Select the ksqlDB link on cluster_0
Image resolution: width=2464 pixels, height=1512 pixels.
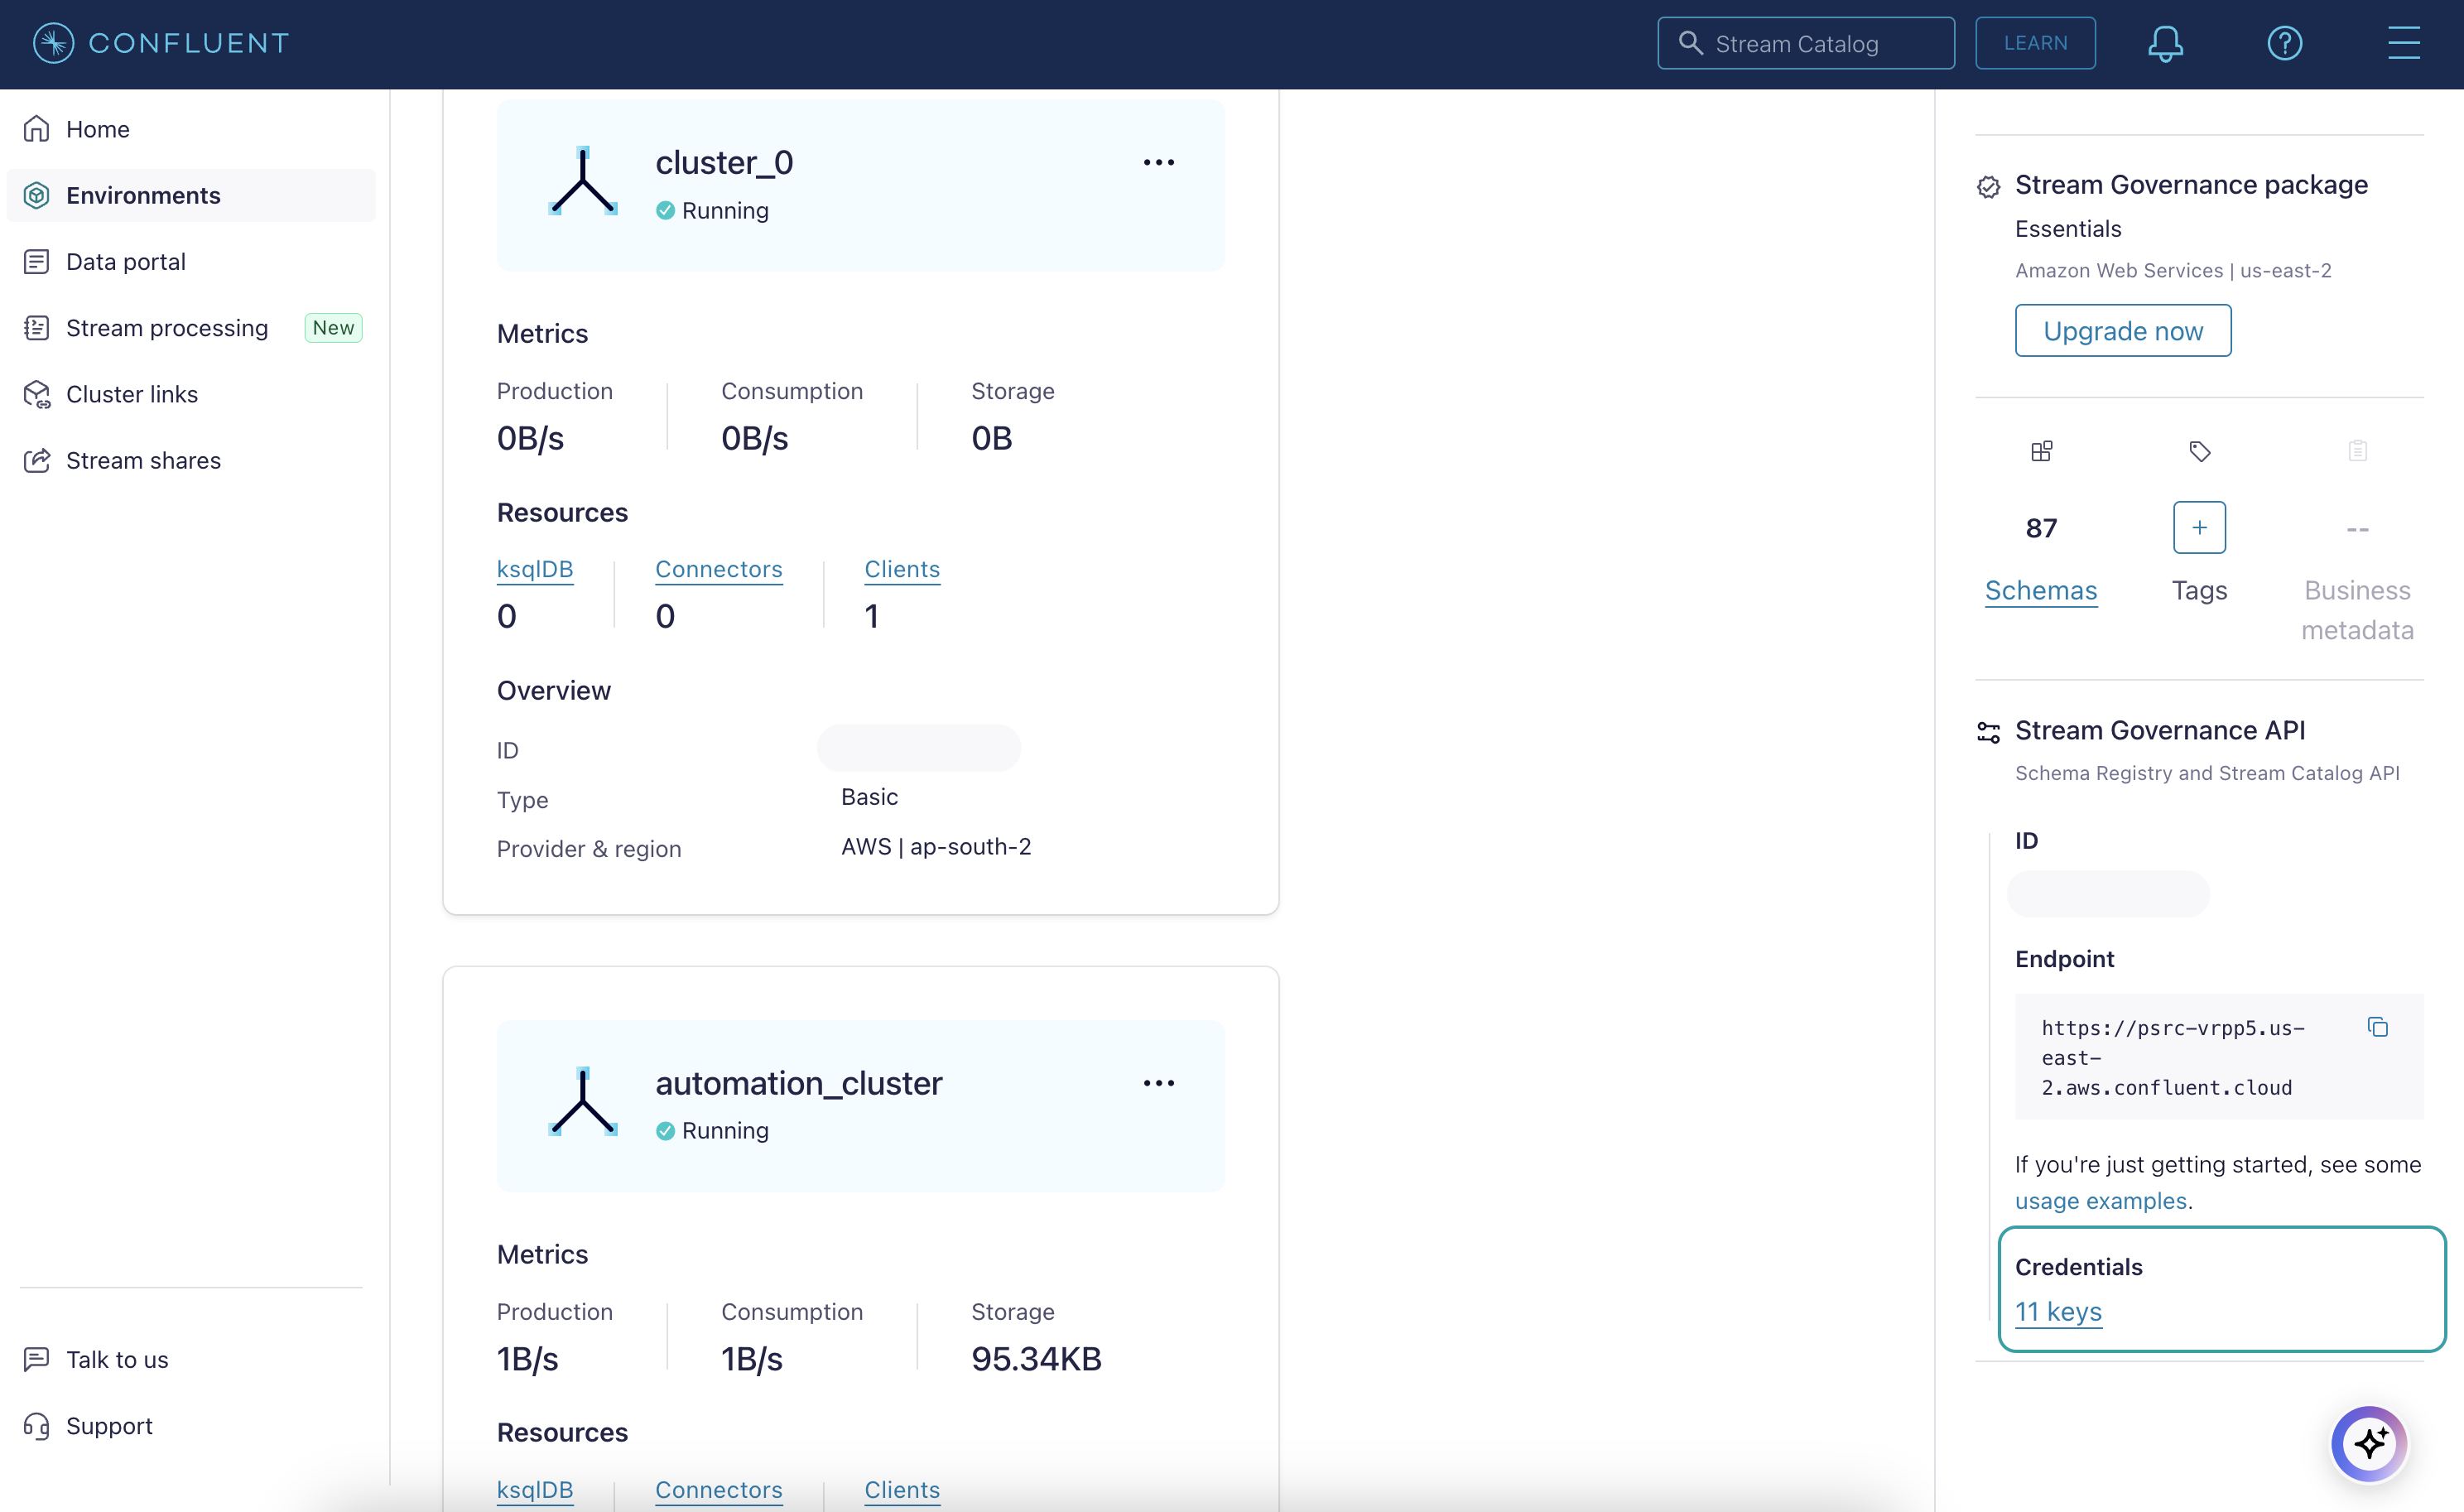(533, 569)
